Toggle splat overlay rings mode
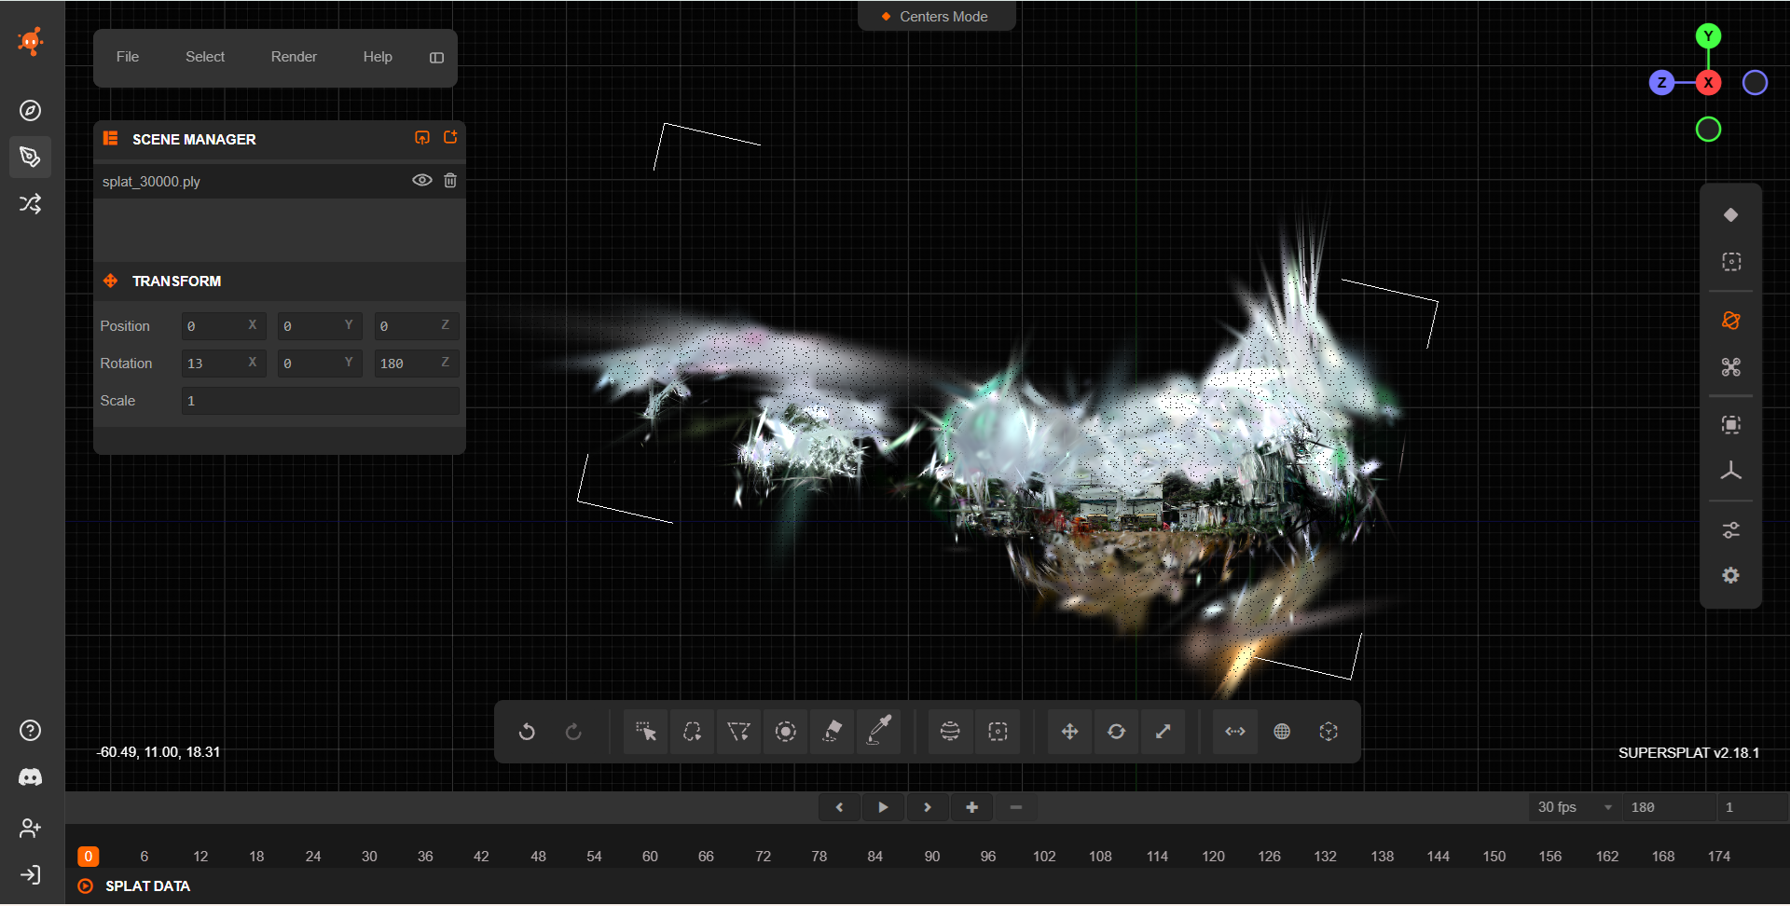The image size is (1790, 906). (x=1731, y=215)
